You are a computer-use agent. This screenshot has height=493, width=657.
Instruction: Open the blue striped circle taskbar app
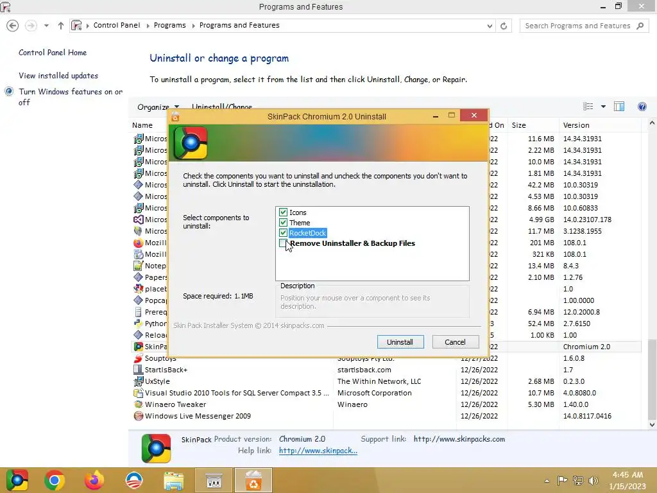134,480
